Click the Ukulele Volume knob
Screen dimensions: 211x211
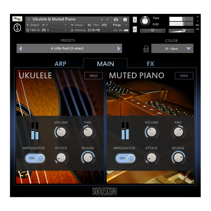click(x=61, y=132)
